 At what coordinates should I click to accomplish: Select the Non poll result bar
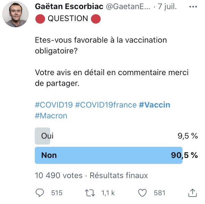109,155
